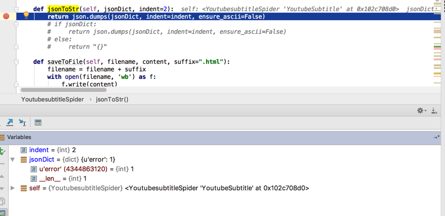Click the Run to Cursor icon

click(x=22, y=123)
